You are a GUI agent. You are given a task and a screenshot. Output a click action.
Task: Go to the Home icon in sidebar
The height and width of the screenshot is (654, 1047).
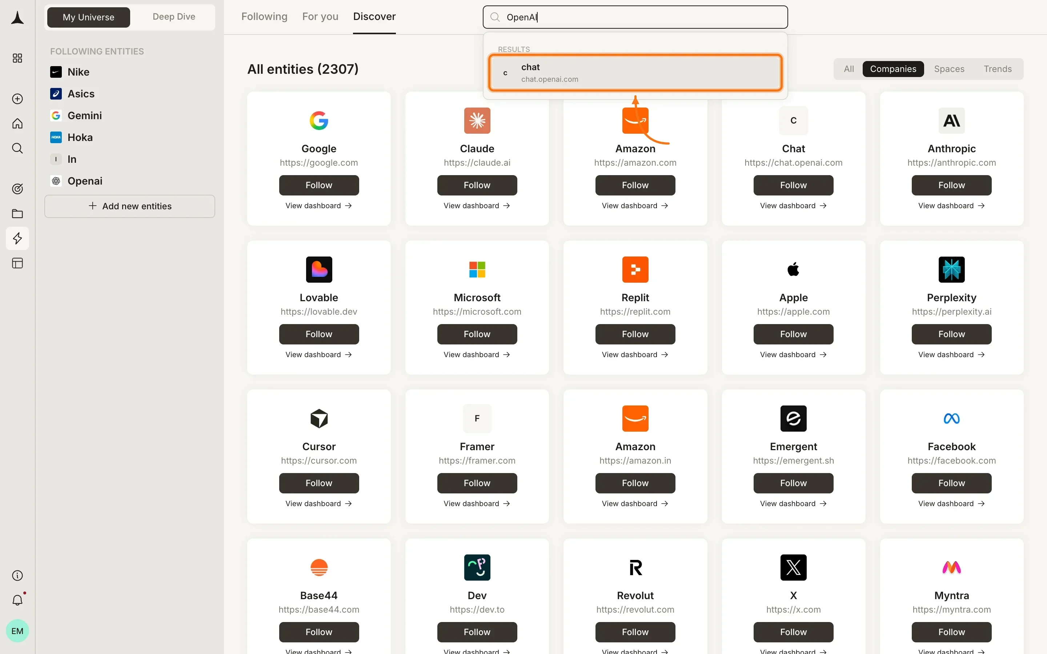pyautogui.click(x=17, y=124)
